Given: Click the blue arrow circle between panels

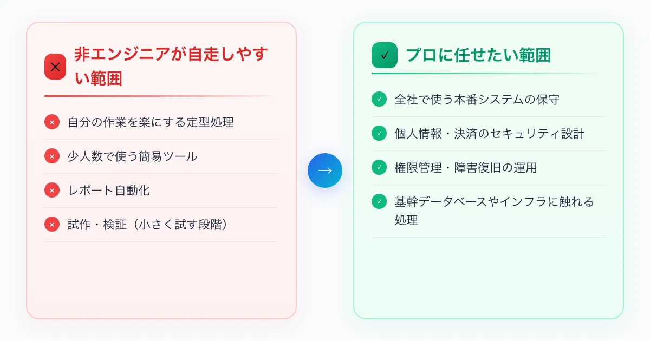Looking at the screenshot, I should pos(325,170).
